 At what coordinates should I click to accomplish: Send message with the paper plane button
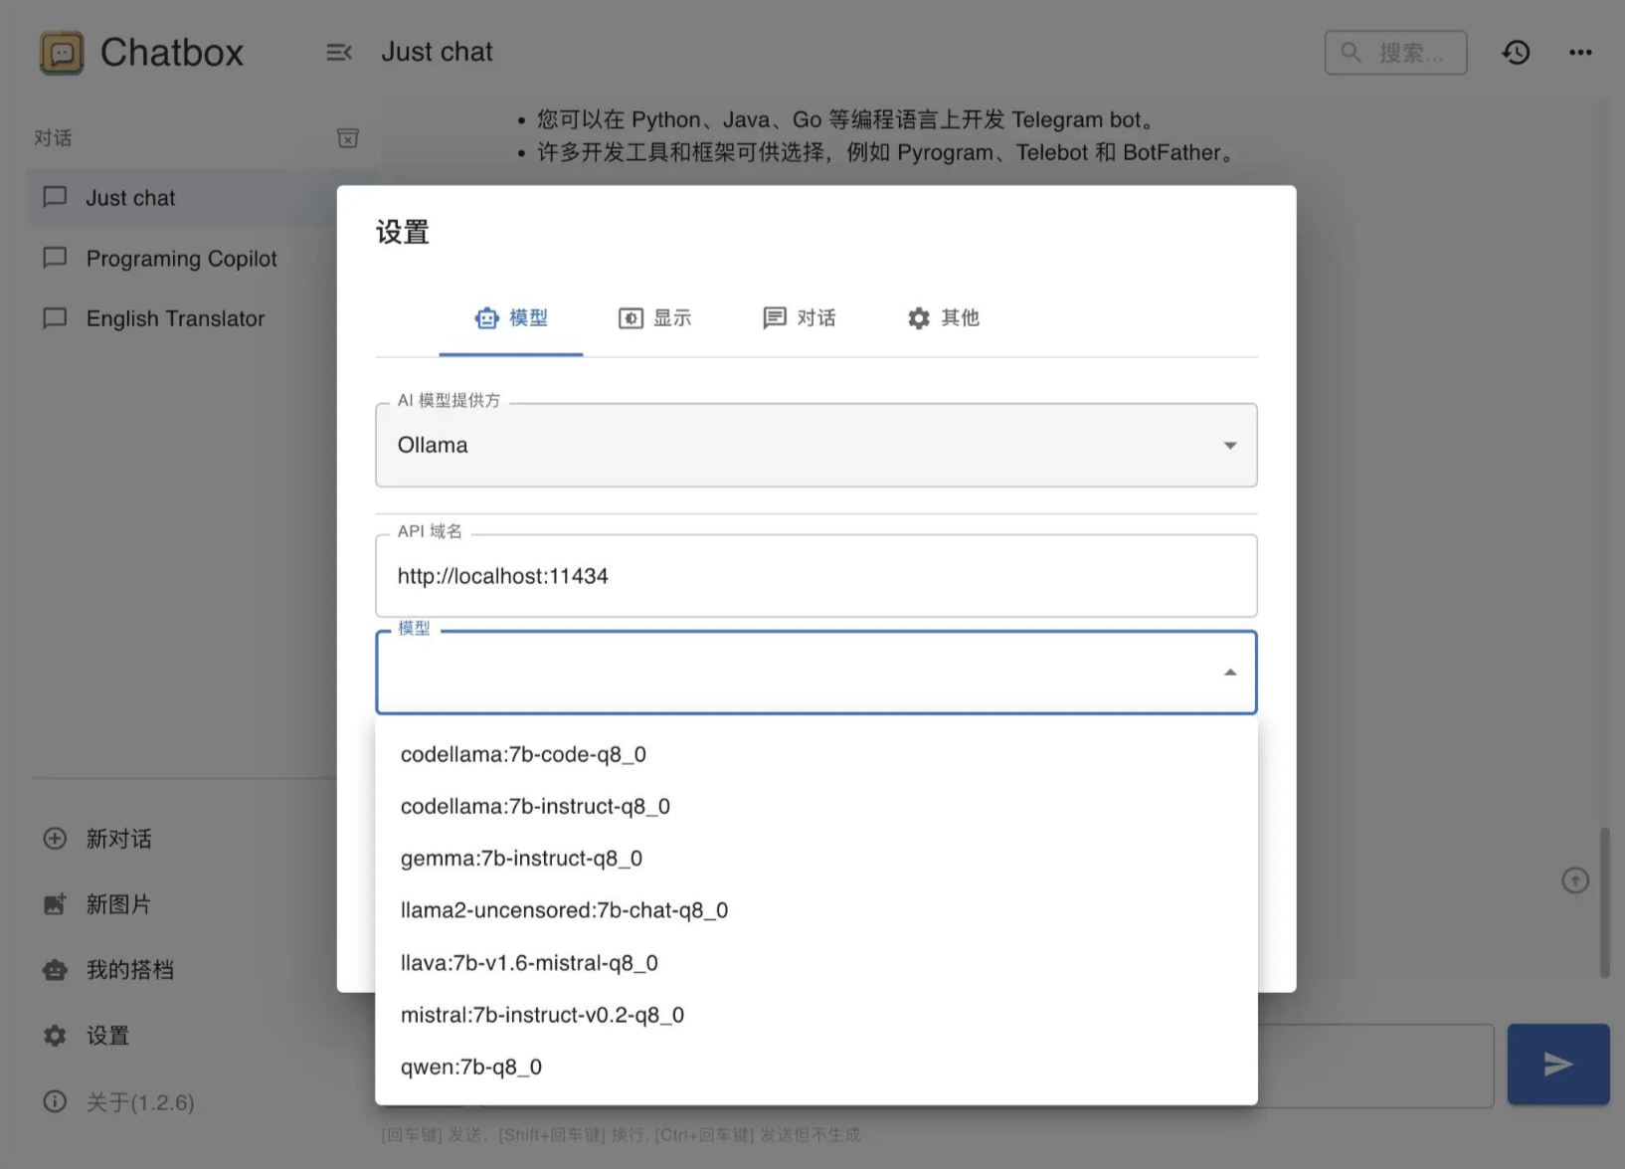click(1558, 1065)
